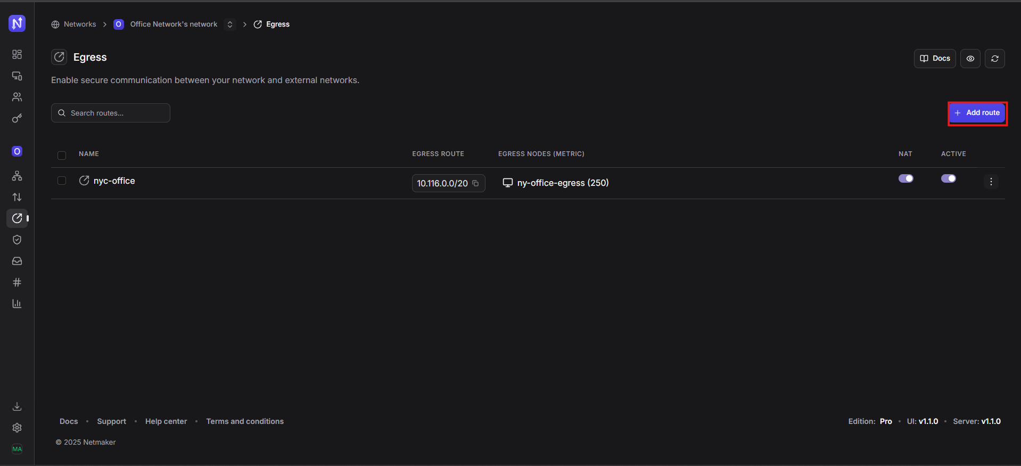1021x466 pixels.
Task: Check the nyc-office row checkbox
Action: (x=62, y=181)
